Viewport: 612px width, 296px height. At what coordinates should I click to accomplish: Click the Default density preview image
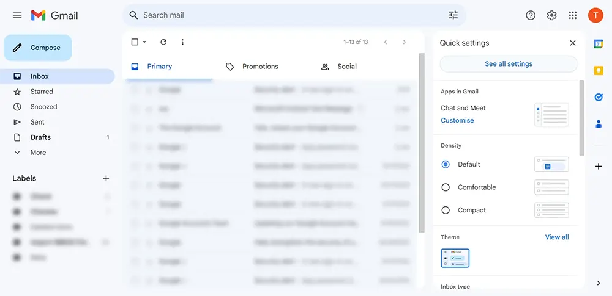click(551, 164)
